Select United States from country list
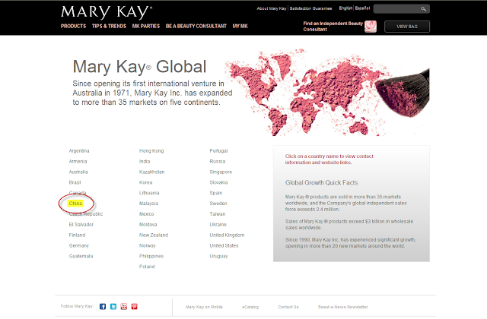 coord(224,245)
